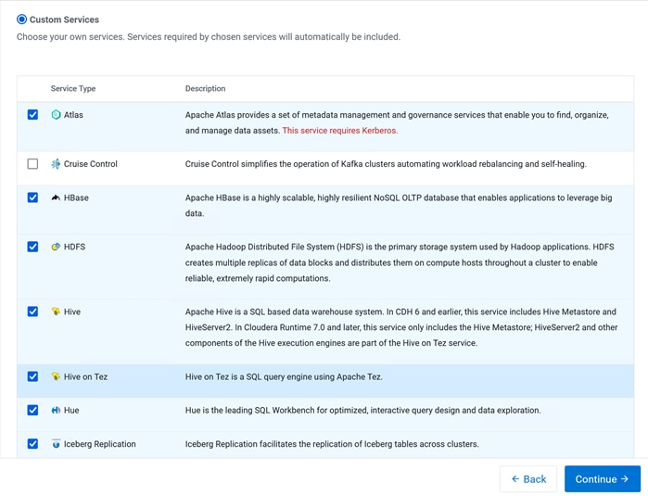This screenshot has height=496, width=648.
Task: Proceed with the Continue button
Action: (603, 479)
